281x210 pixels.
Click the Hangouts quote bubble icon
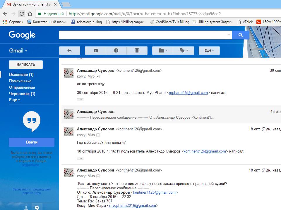tap(32, 121)
